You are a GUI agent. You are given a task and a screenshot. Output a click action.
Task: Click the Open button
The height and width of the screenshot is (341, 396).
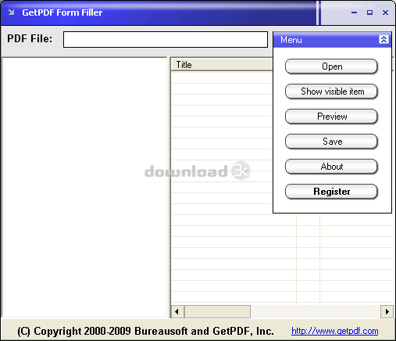pyautogui.click(x=331, y=66)
